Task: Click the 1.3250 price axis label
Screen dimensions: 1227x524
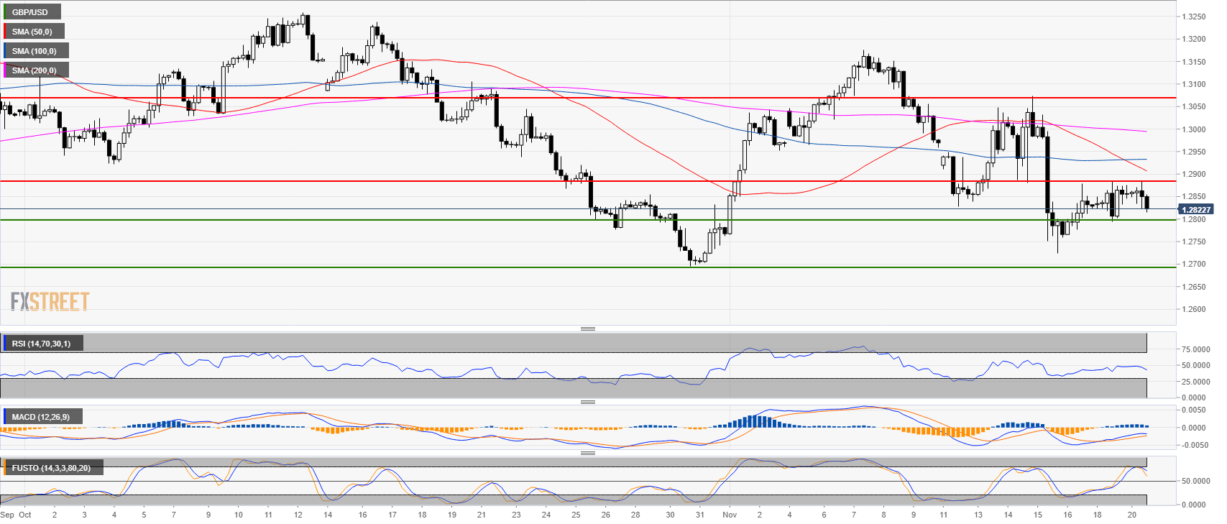Action: tap(1194, 17)
